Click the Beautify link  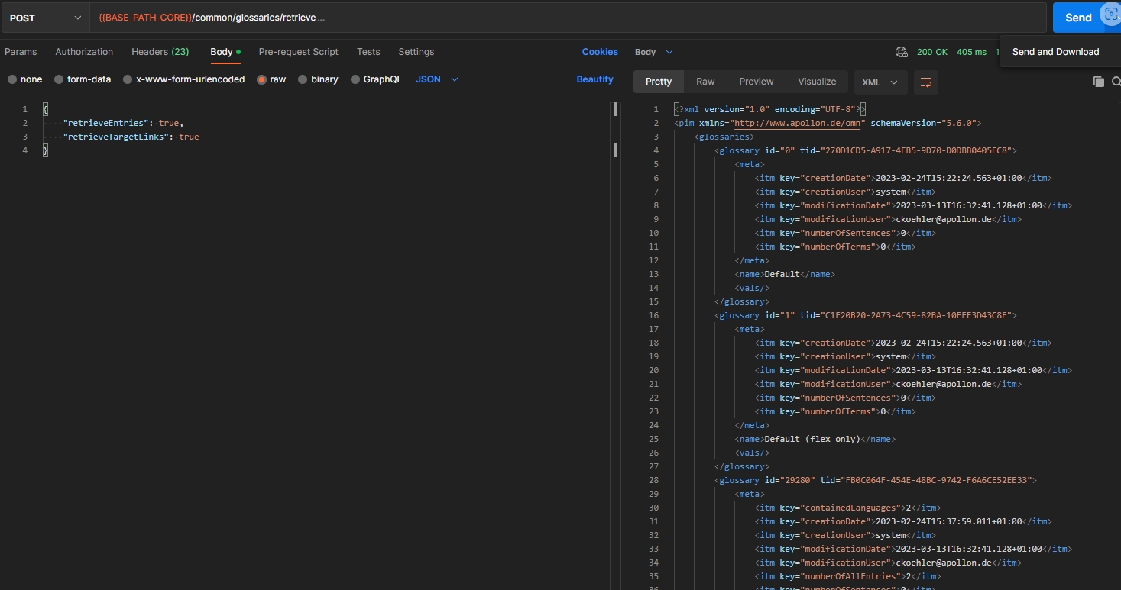(x=595, y=79)
